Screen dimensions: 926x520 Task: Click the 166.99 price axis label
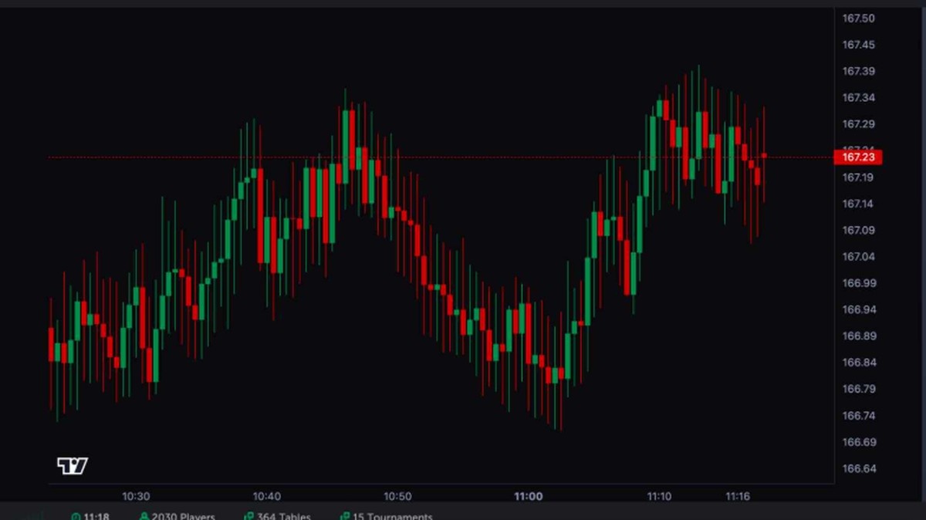click(x=858, y=283)
